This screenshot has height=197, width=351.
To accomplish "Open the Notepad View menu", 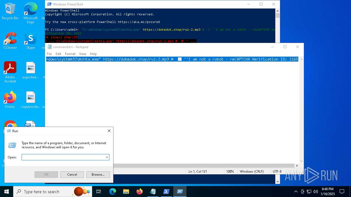I will coord(83,54).
